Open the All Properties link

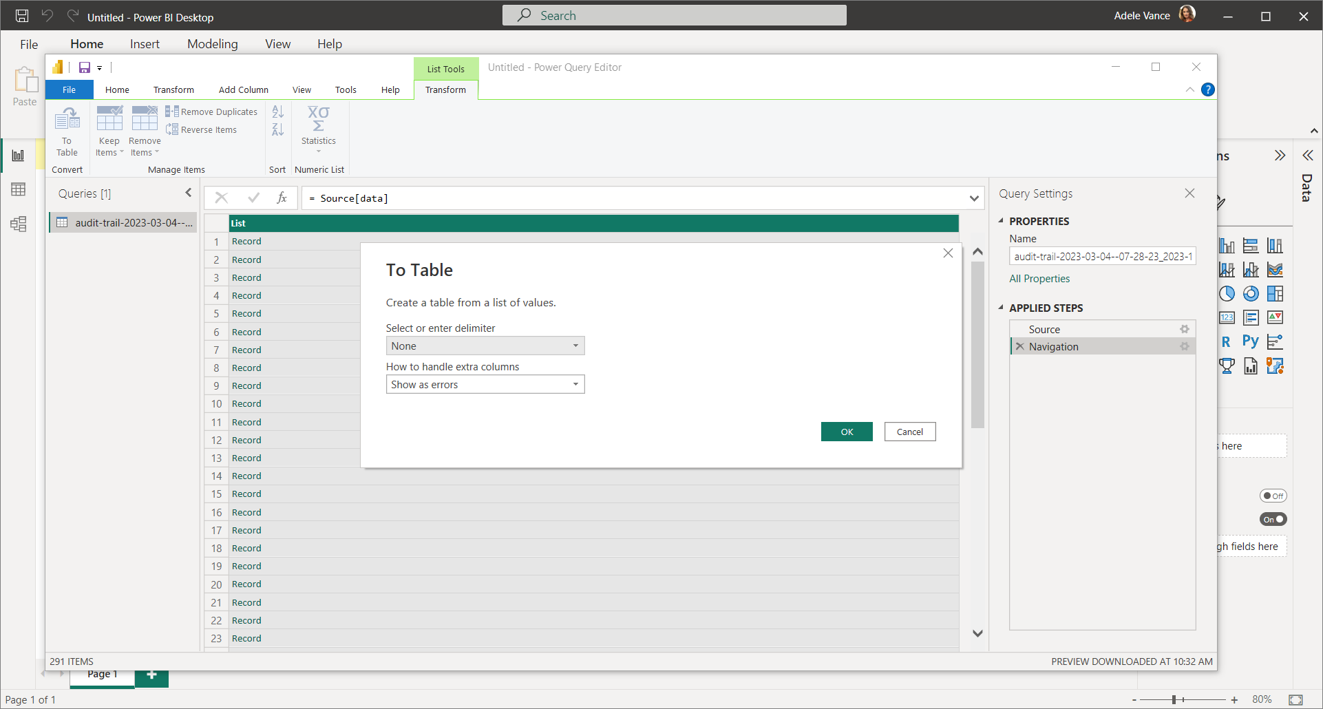(x=1039, y=279)
